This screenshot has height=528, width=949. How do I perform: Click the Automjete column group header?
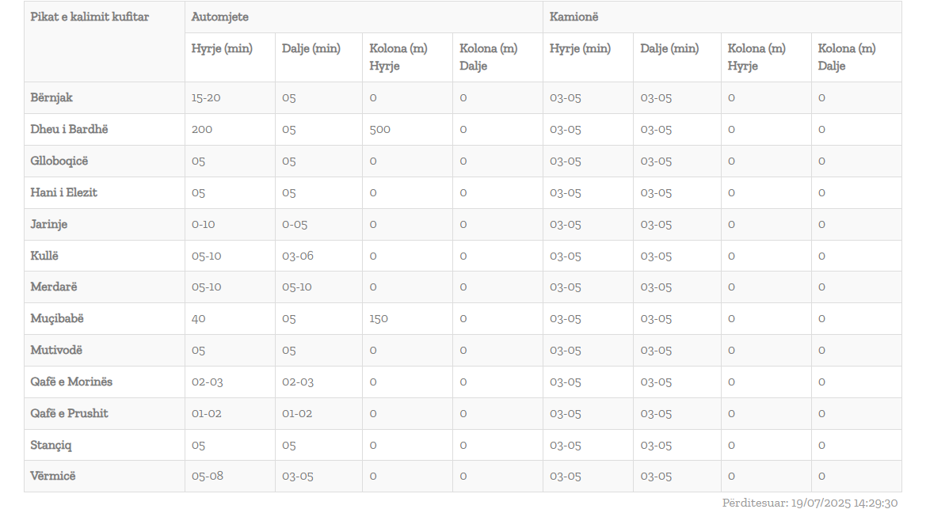[x=219, y=17]
